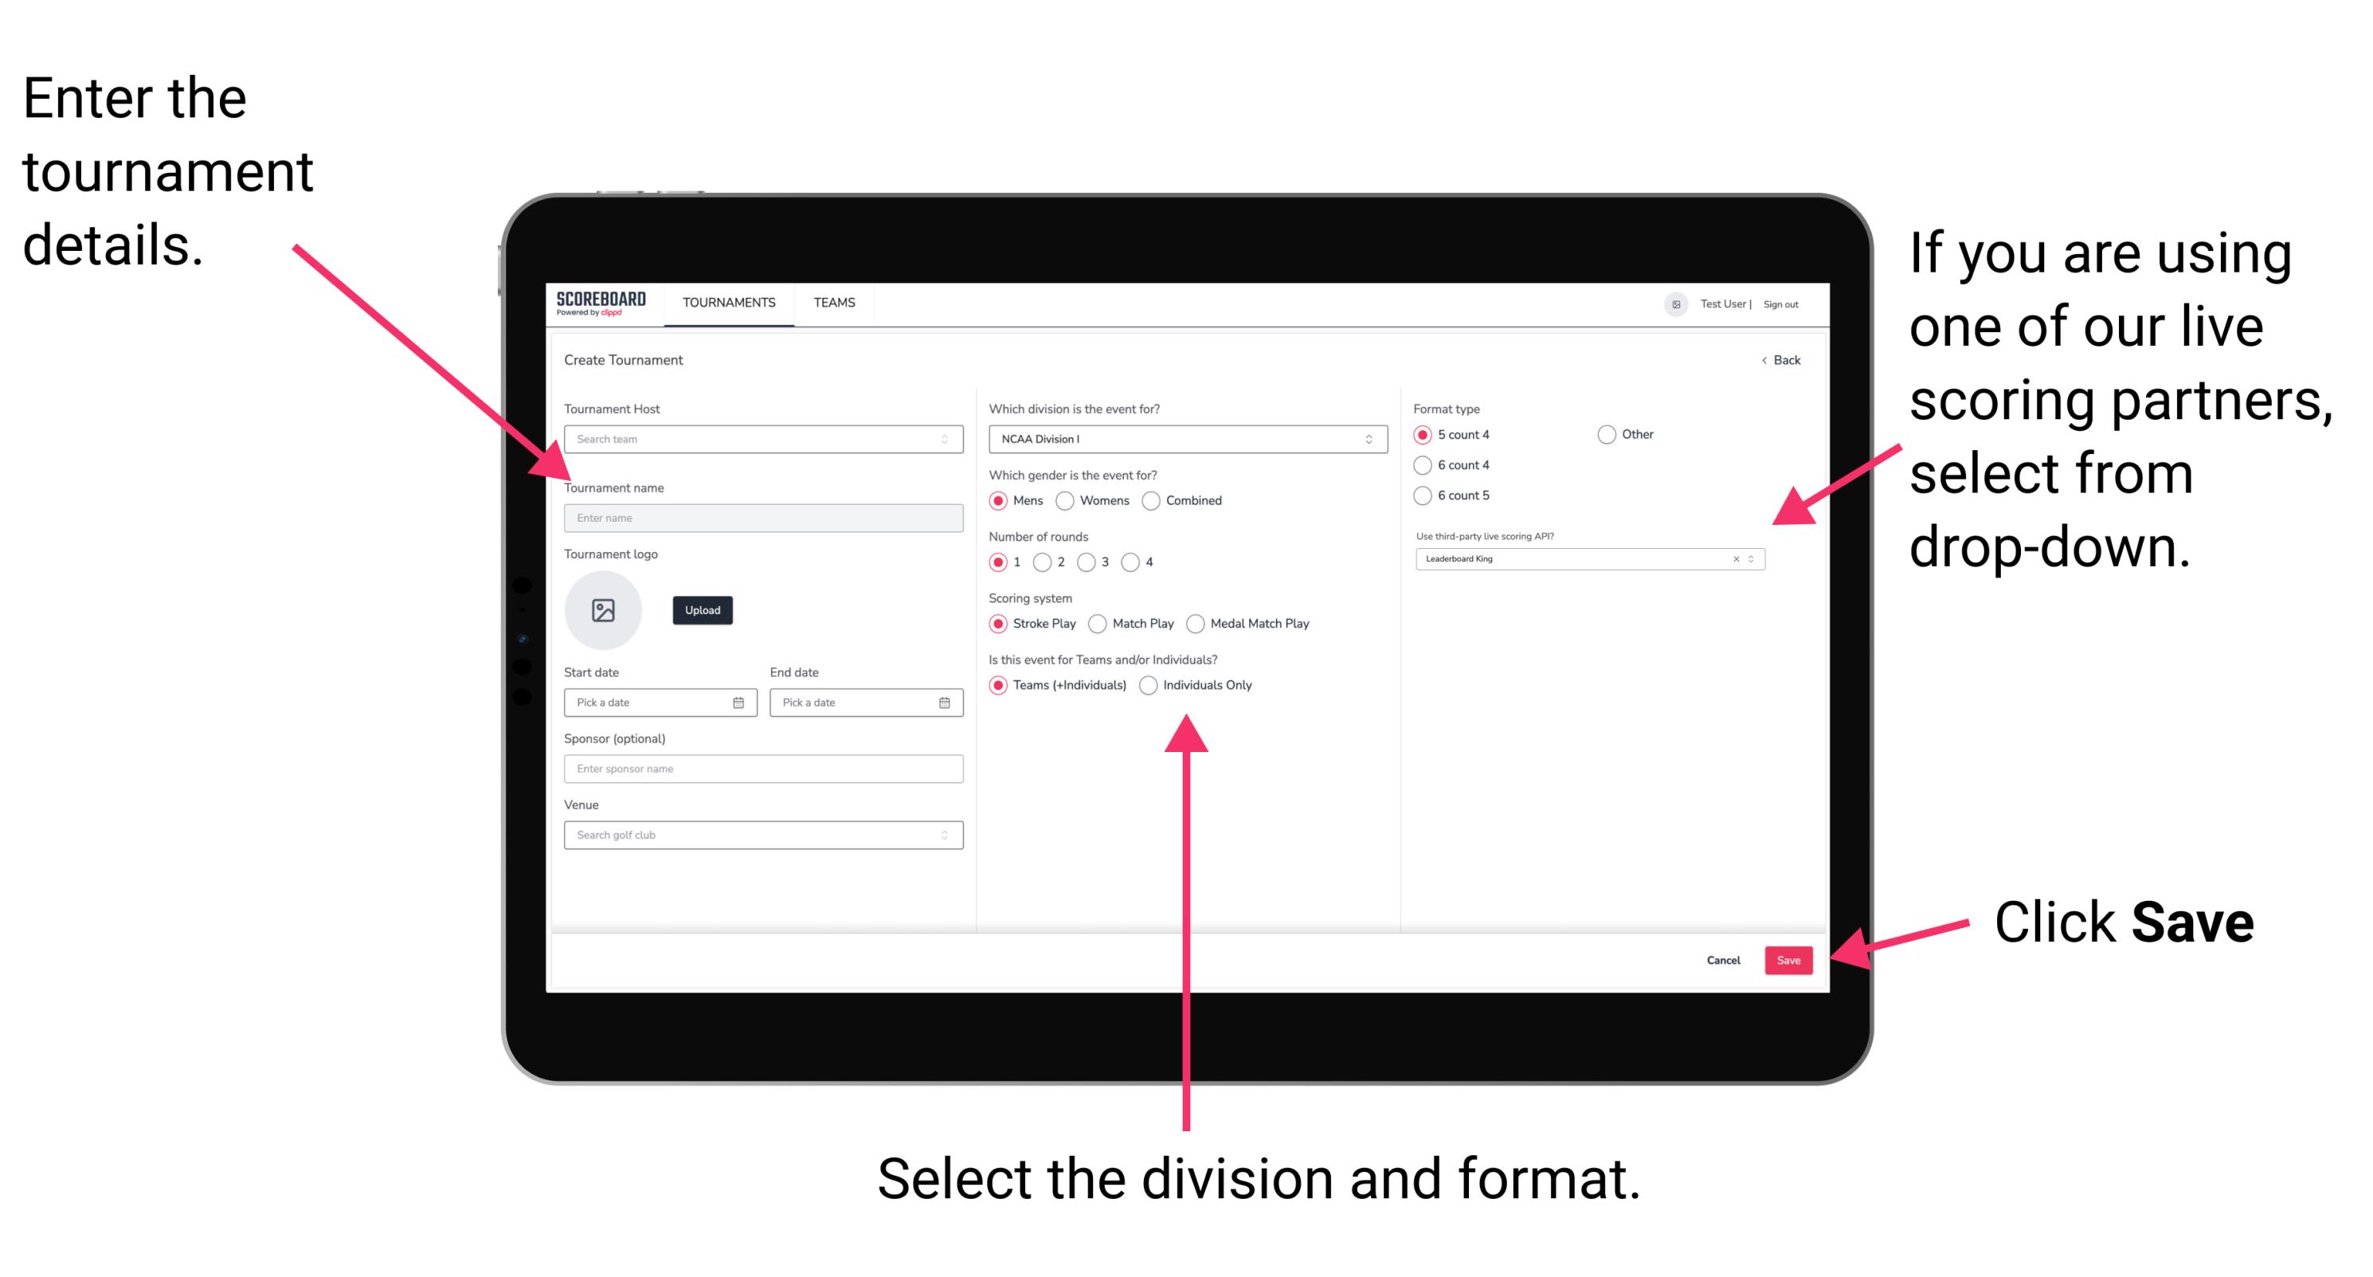Click the Save button
The width and height of the screenshot is (2373, 1277).
coord(1790,959)
